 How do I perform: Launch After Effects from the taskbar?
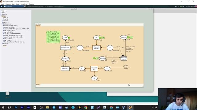(x=28, y=107)
